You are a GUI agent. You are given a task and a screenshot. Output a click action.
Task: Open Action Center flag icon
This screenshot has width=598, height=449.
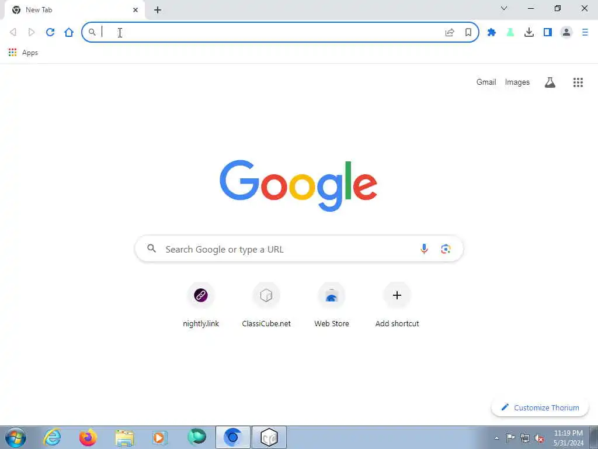point(510,438)
